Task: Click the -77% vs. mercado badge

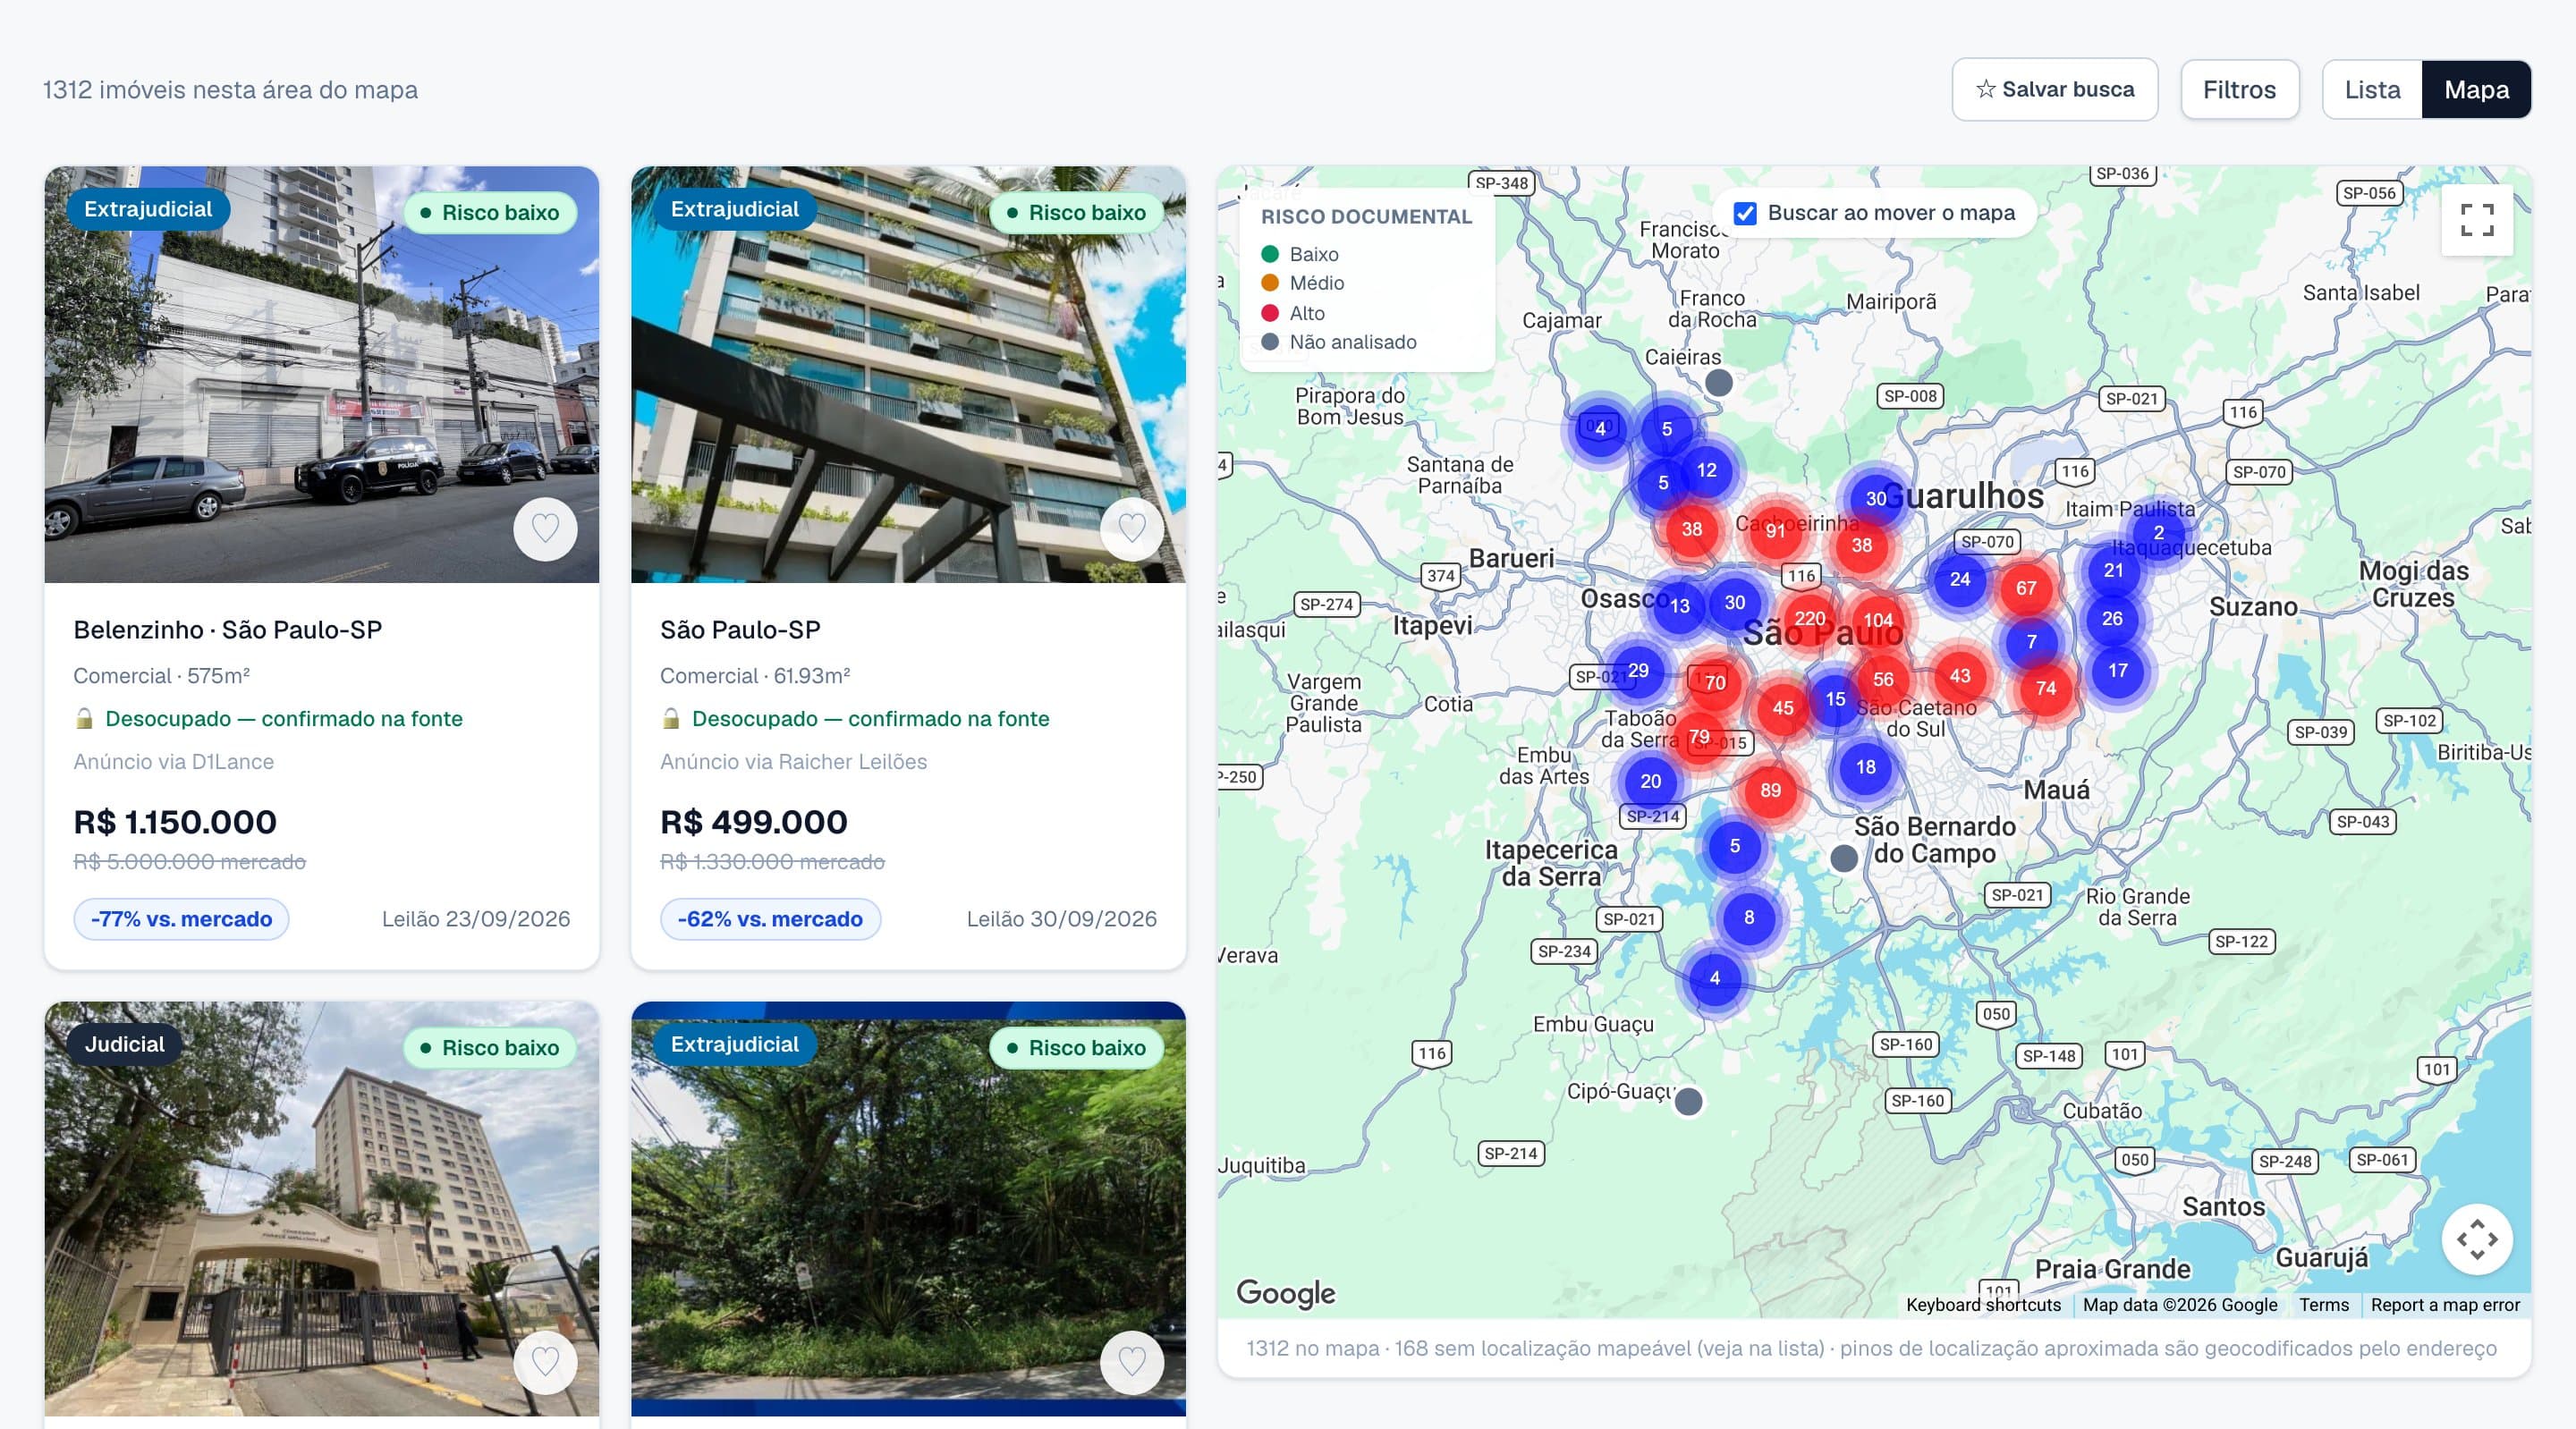Action: [x=181, y=919]
